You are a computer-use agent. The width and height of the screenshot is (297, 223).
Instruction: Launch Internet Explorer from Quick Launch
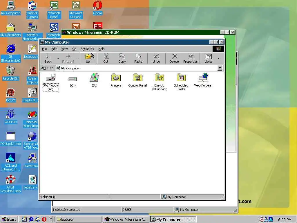pyautogui.click(x=31, y=220)
